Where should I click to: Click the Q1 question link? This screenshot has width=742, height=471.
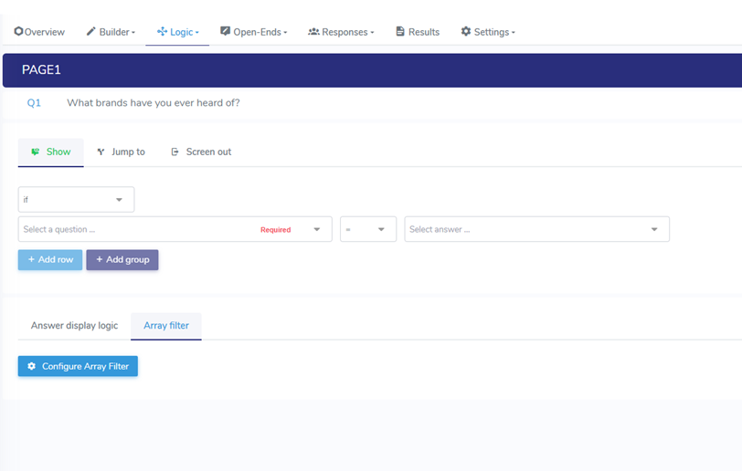[x=34, y=103]
